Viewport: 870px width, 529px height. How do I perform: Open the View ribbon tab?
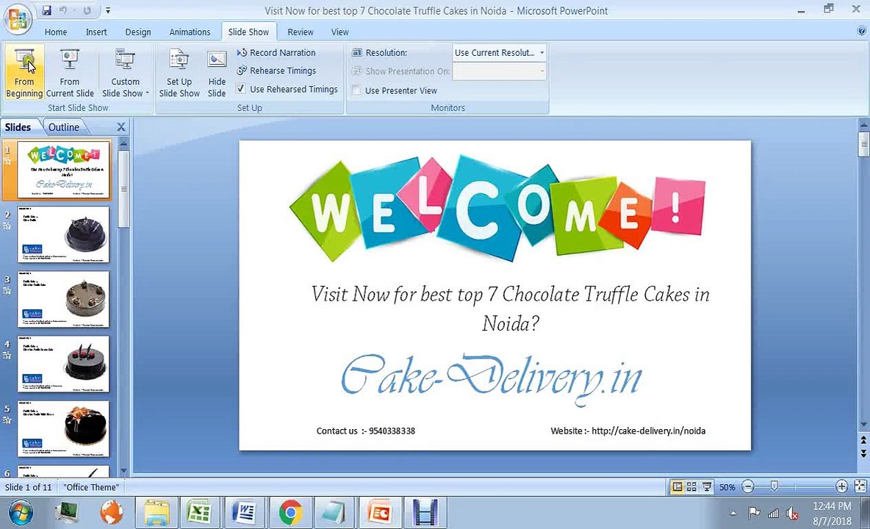339,32
